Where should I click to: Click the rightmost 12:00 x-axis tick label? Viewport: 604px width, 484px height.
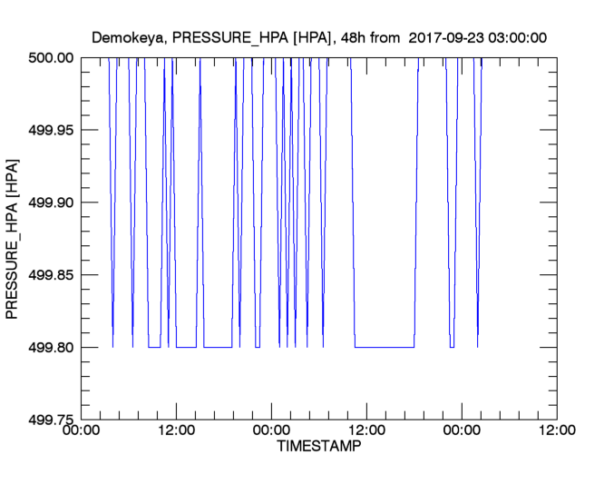[555, 432]
